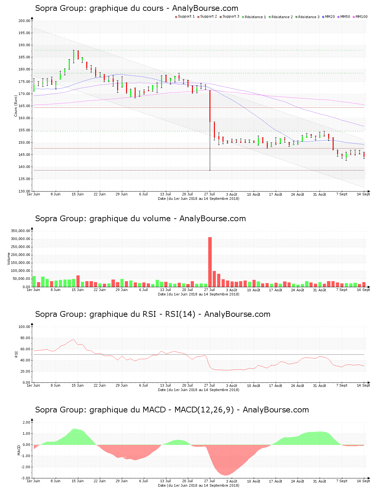Select the Résistance 2 legend label

[282, 17]
